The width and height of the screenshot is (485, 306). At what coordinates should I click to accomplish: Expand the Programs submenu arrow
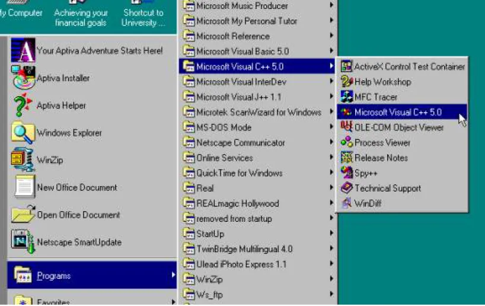[173, 275]
